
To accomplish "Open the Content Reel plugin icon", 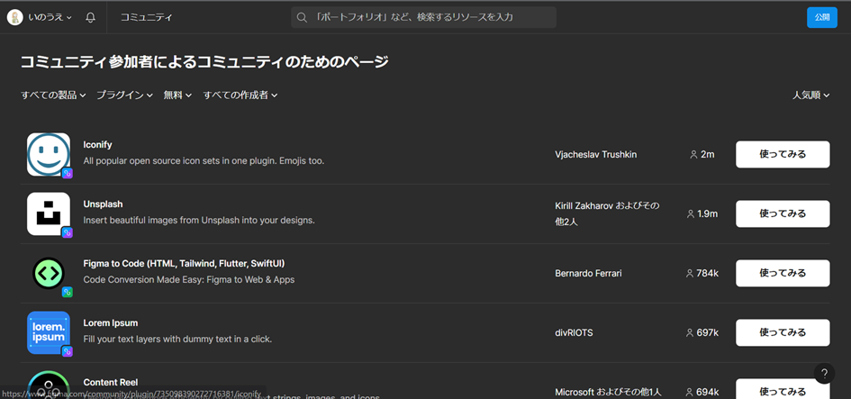I will click(49, 385).
